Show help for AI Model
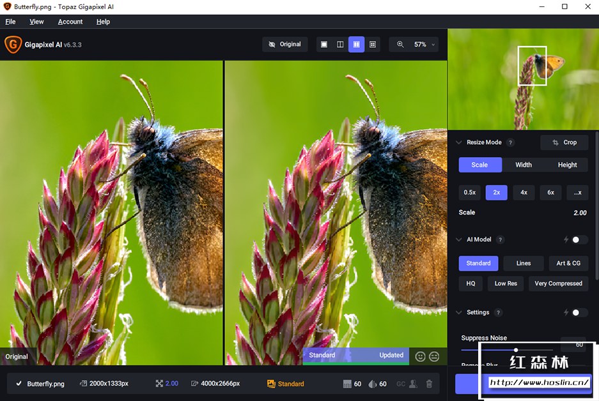This screenshot has height=401, width=599. coord(500,239)
